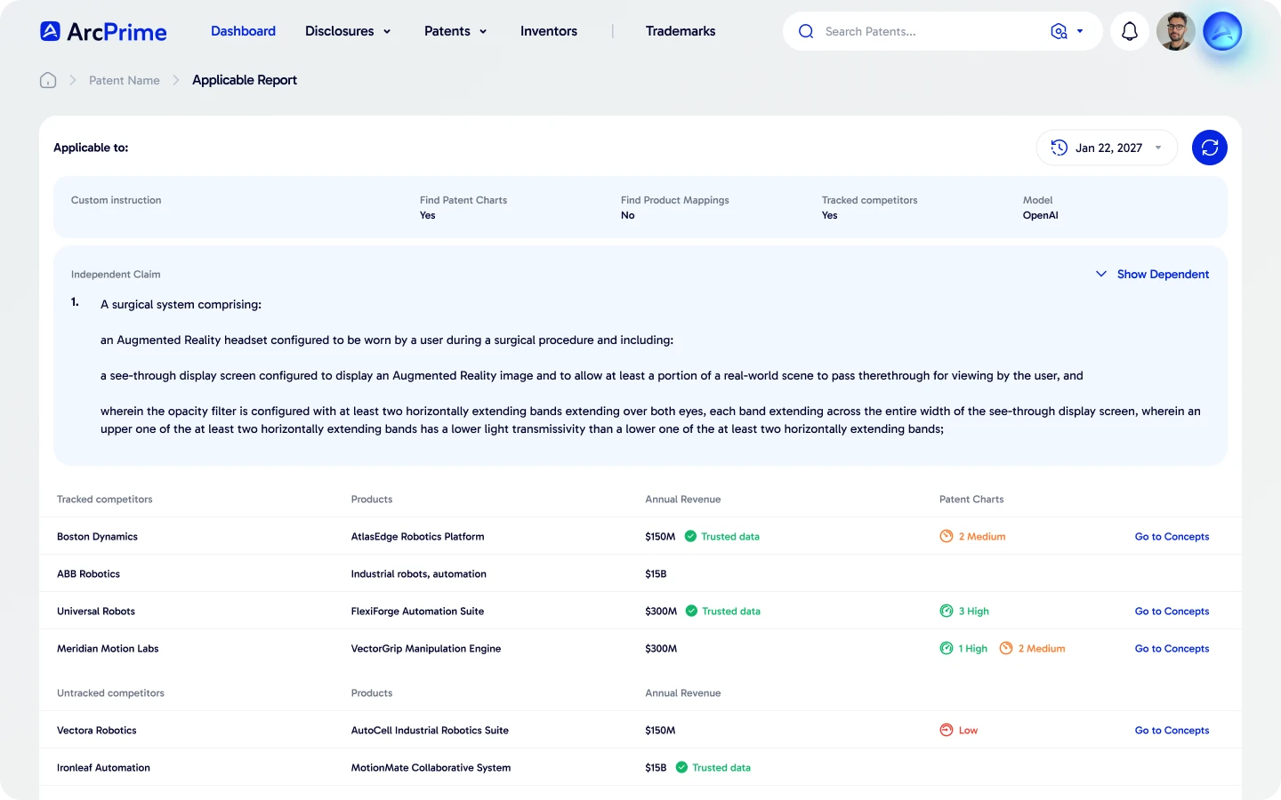Click Meridian Motion Labs 2 Medium icon

[1006, 648]
